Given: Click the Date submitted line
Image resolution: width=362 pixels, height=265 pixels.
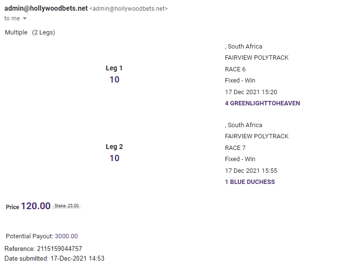Looking at the screenshot, I should (54, 258).
